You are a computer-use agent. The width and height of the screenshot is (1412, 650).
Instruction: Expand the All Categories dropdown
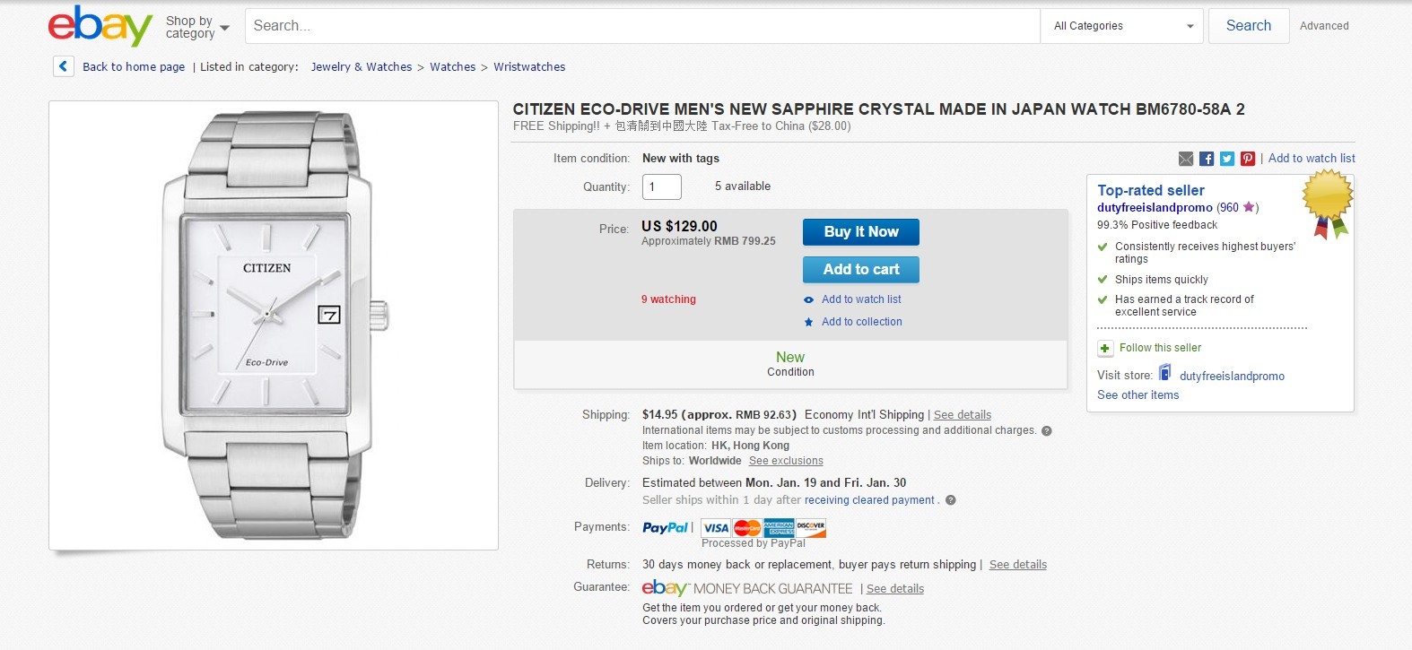click(x=1122, y=26)
